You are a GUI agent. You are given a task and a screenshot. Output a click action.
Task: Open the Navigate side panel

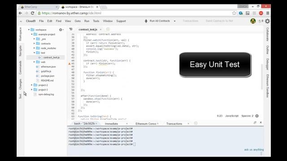coord(20,51)
